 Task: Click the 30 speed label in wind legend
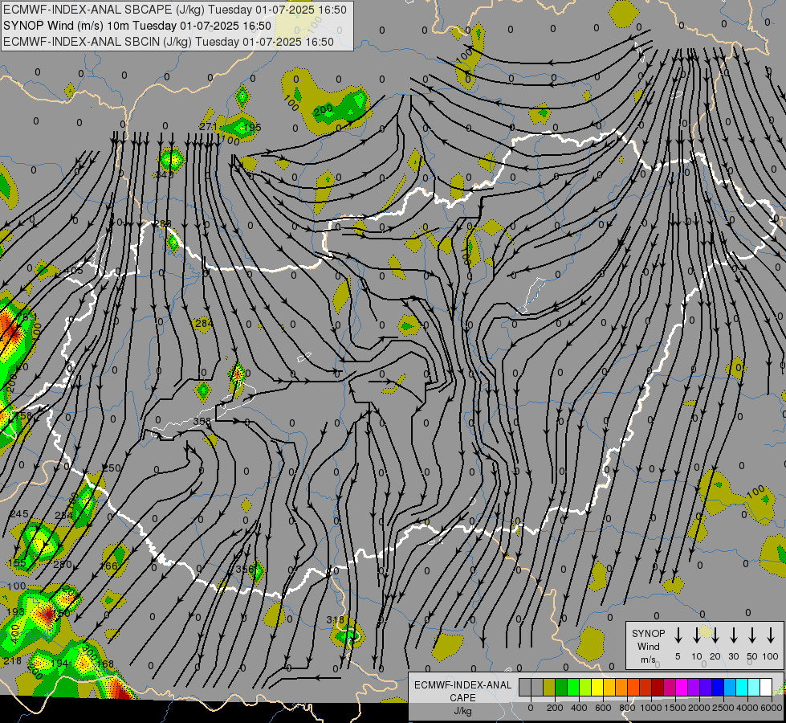pyautogui.click(x=734, y=656)
